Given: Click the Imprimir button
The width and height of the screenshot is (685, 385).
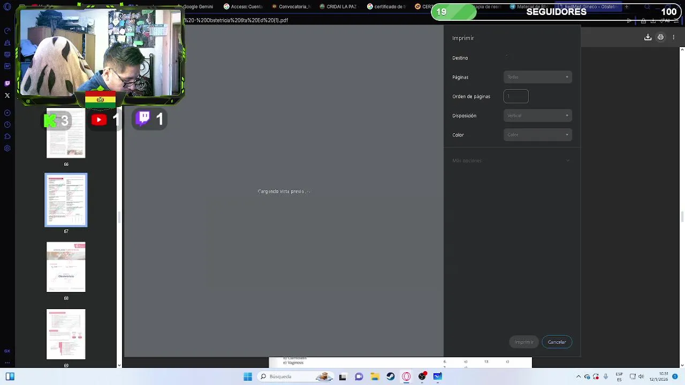Looking at the screenshot, I should click(x=524, y=342).
